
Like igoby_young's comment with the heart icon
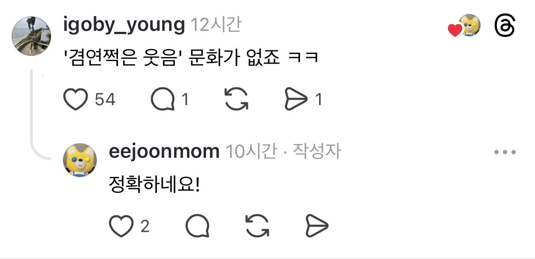click(x=76, y=99)
